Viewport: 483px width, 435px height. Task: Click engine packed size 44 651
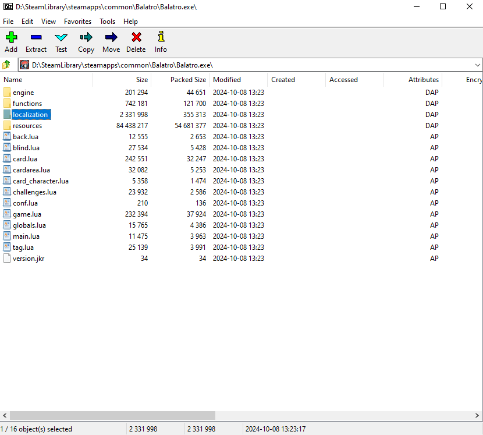pos(196,93)
